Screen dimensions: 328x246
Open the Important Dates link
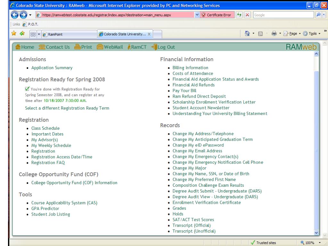coord(47,134)
